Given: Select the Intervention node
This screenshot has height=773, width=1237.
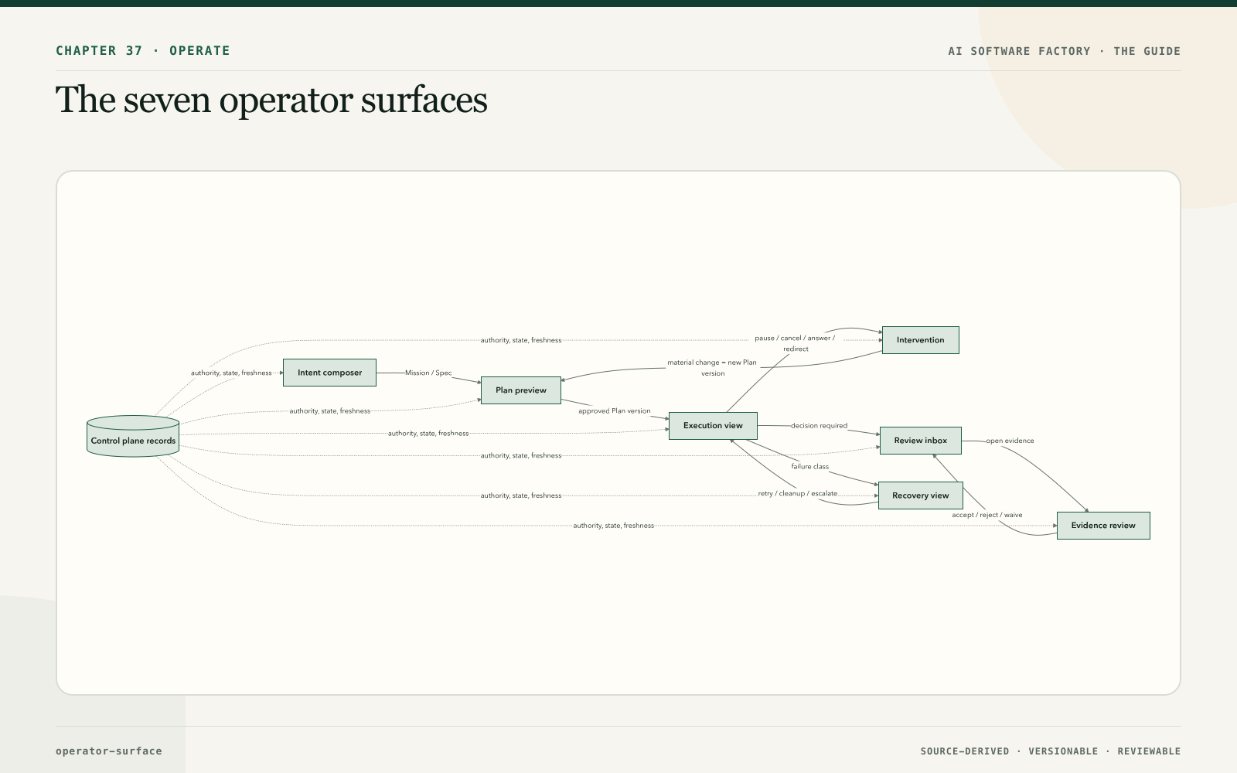Looking at the screenshot, I should [x=921, y=340].
